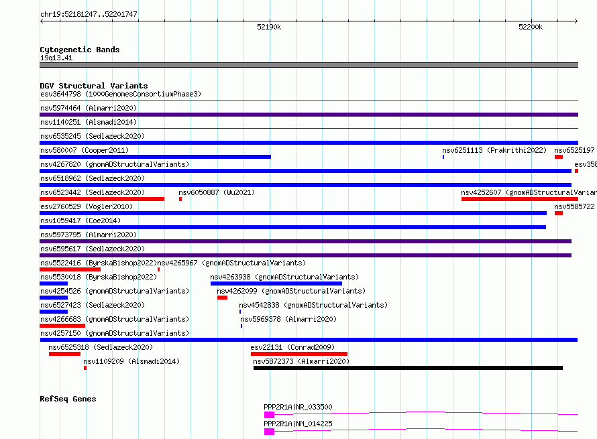Open nsv4257150 gnomAD variant label
This screenshot has height=439, width=597.
pos(115,333)
